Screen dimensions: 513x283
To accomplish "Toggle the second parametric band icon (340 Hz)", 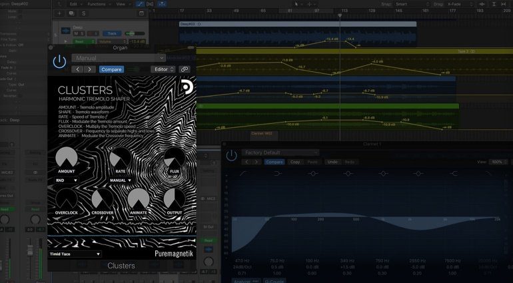I will point(348,173).
